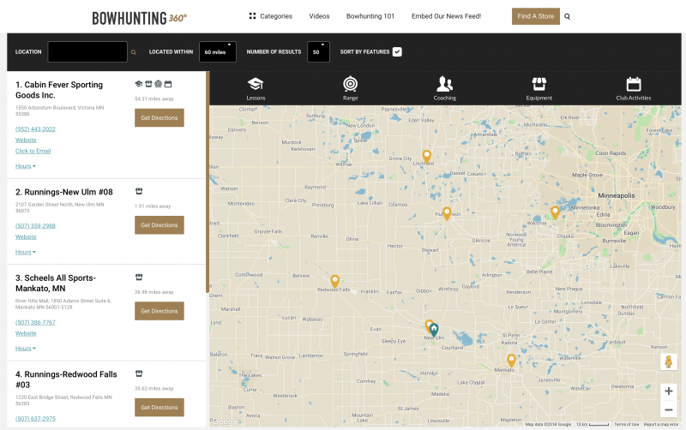Focus the Location input field
The height and width of the screenshot is (430, 686).
tap(87, 51)
